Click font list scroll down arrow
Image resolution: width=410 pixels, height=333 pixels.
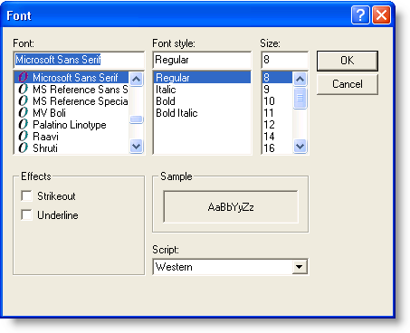pos(137,147)
